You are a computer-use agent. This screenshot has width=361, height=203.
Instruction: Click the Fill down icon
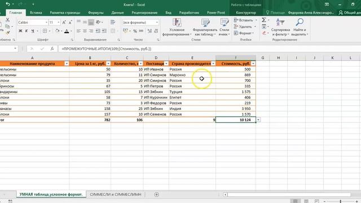coord(264,27)
